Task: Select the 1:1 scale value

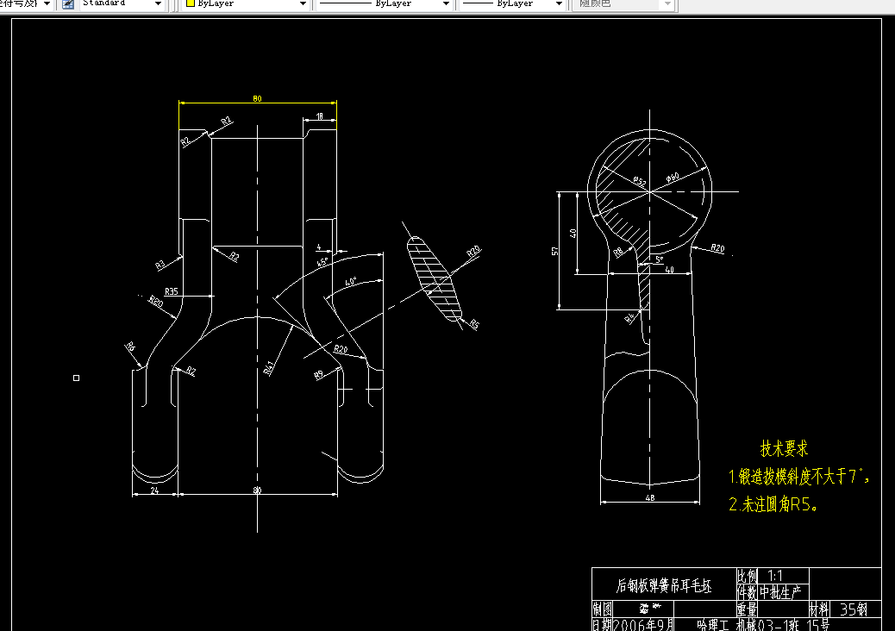Action: coord(775,576)
